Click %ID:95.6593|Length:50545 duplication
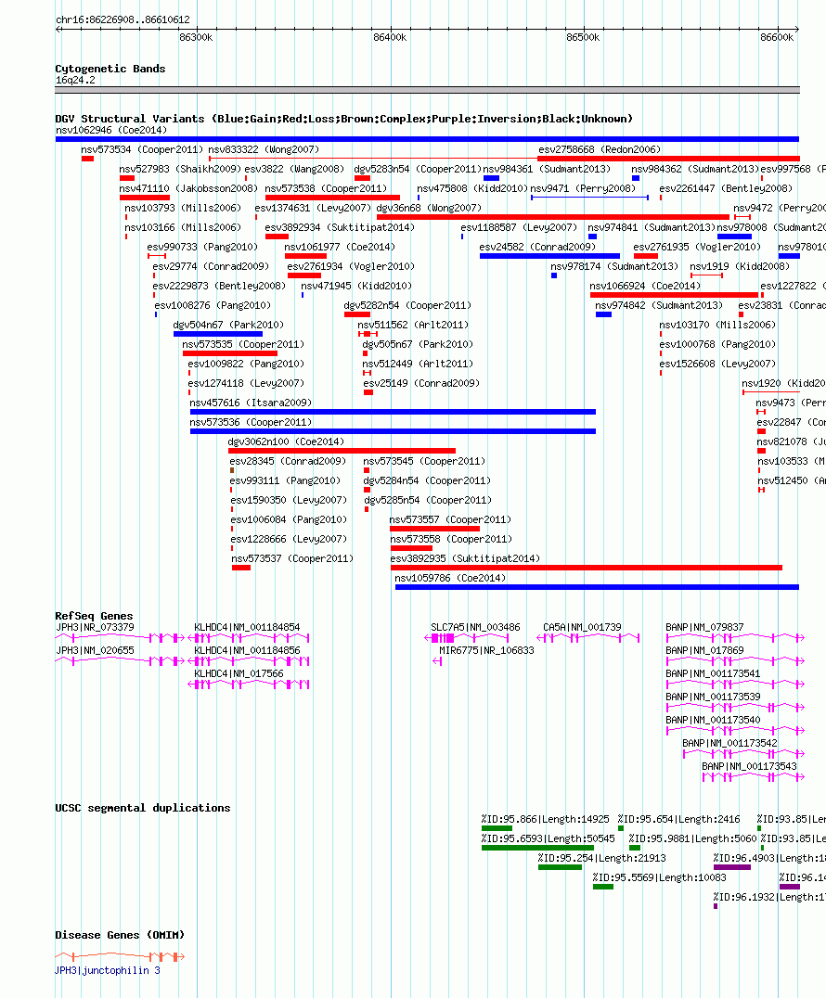The width and height of the screenshot is (826, 998). click(x=549, y=839)
